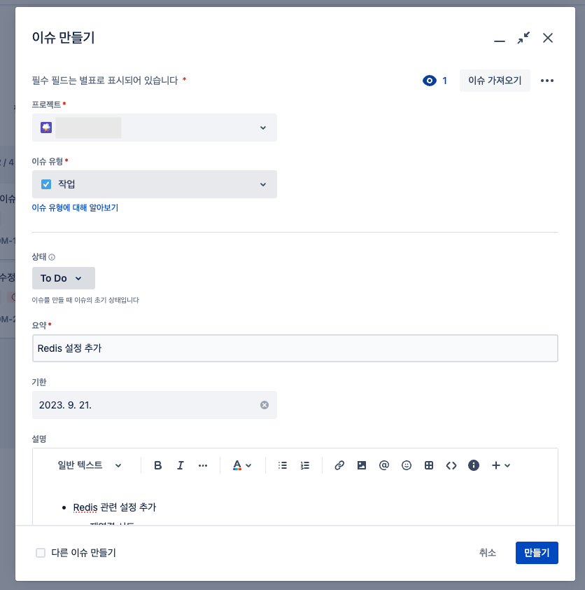Click the 기한 date field 2023. 9. 21.

[155, 405]
